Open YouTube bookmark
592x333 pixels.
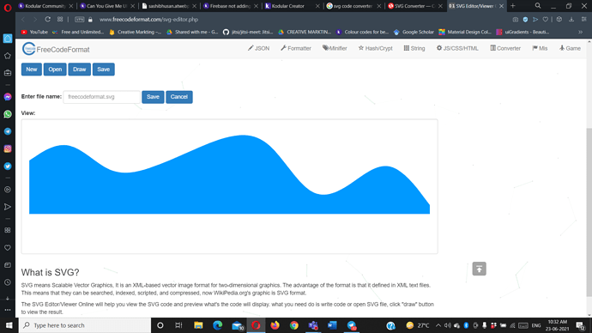[34, 32]
